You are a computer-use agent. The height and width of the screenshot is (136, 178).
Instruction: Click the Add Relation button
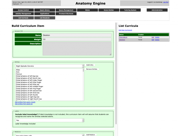90,135
